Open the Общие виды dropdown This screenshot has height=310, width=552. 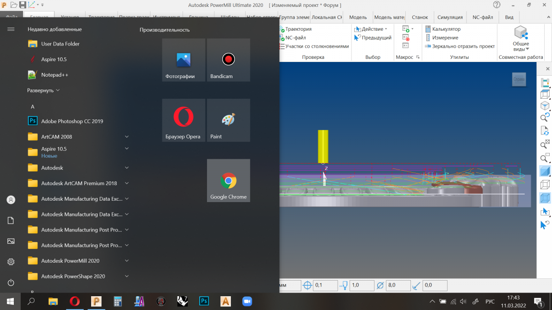521,39
